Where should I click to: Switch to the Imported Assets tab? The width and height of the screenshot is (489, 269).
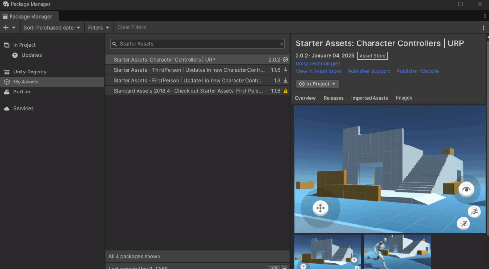click(370, 98)
